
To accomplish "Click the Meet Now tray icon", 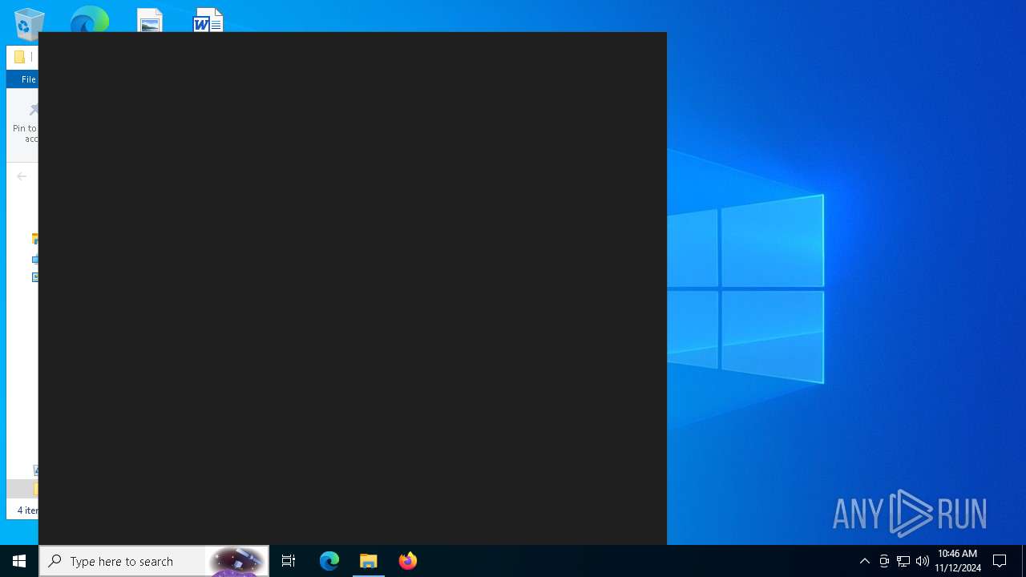I will pos(884,561).
